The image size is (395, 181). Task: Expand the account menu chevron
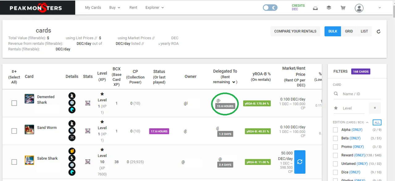pyautogui.click(x=380, y=8)
